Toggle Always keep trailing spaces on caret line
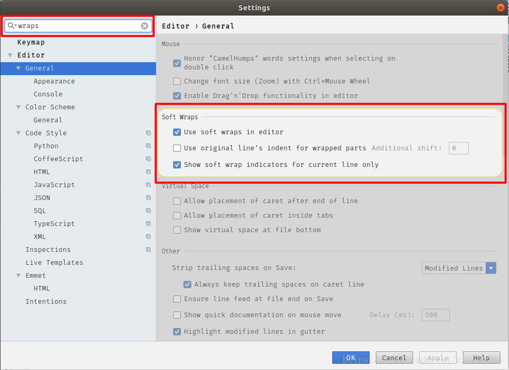Image resolution: width=509 pixels, height=370 pixels. 187,284
